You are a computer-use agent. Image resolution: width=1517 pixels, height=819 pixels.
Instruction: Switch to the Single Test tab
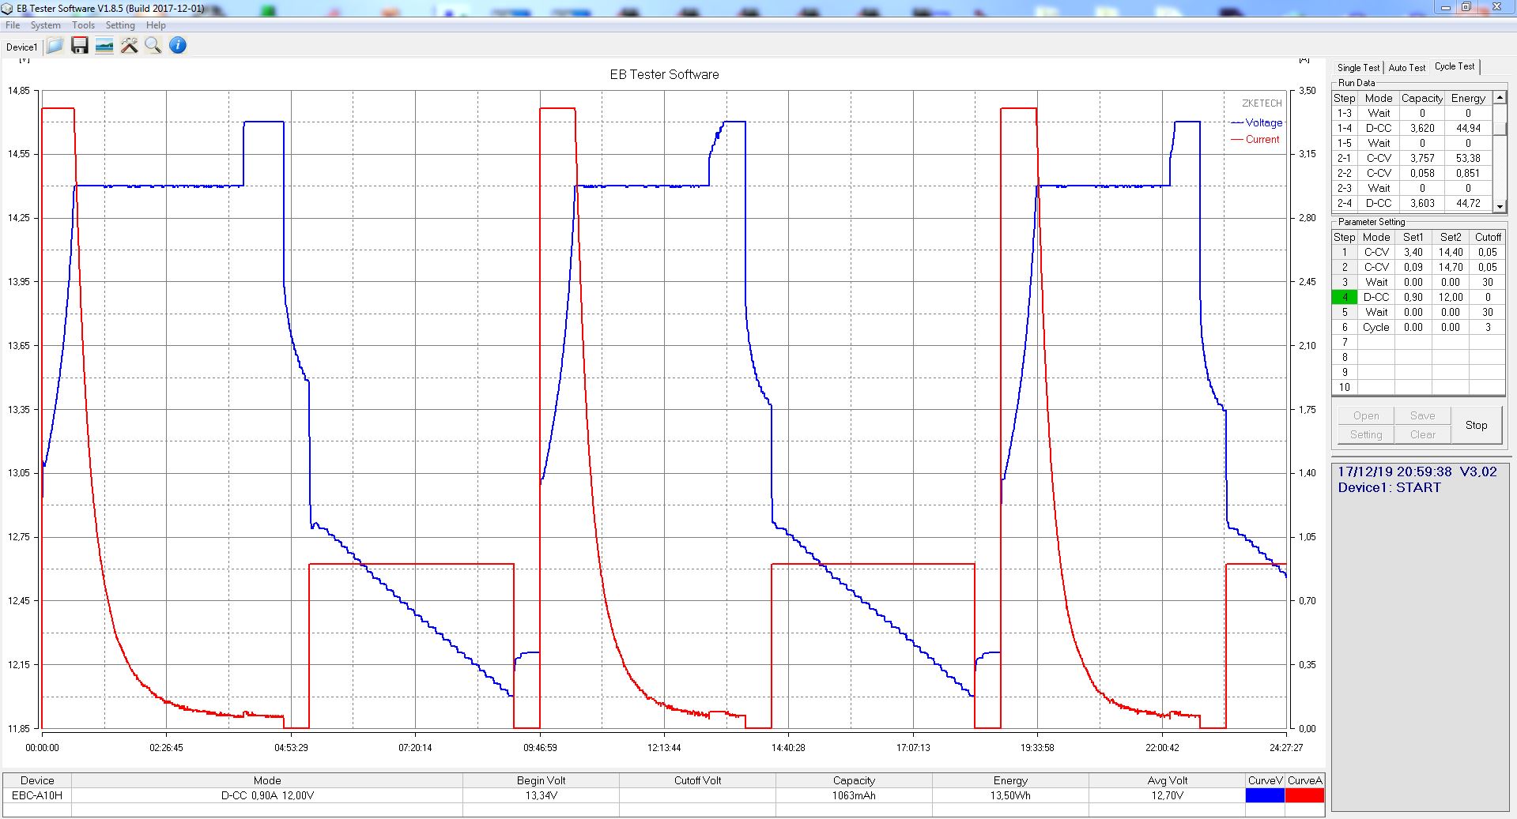tap(1358, 68)
